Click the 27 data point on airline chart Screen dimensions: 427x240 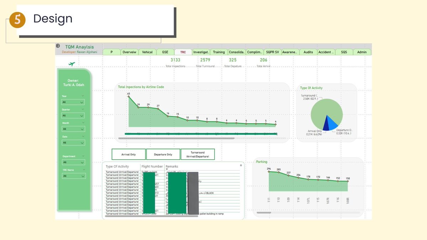pyautogui.click(x=158, y=109)
